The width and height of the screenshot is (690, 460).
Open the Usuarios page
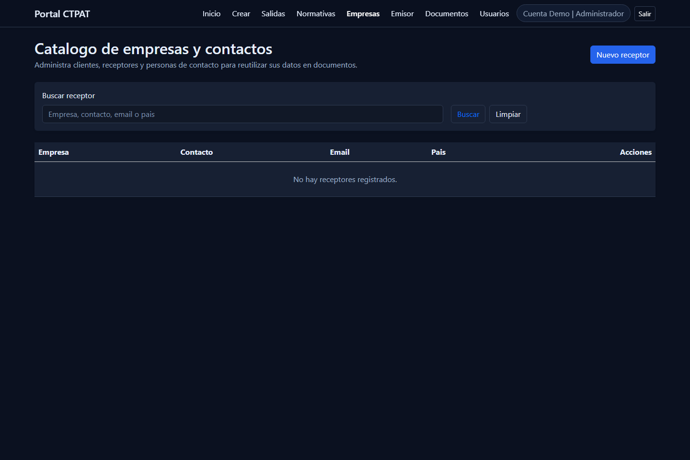point(494,14)
